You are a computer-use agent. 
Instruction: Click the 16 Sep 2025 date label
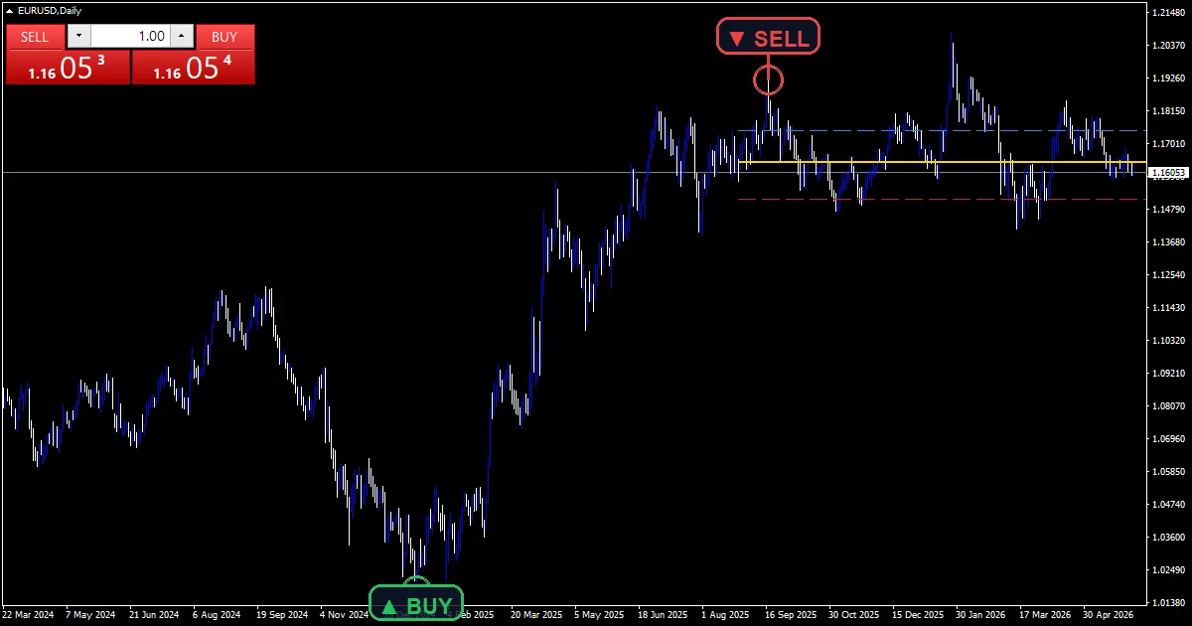click(791, 615)
